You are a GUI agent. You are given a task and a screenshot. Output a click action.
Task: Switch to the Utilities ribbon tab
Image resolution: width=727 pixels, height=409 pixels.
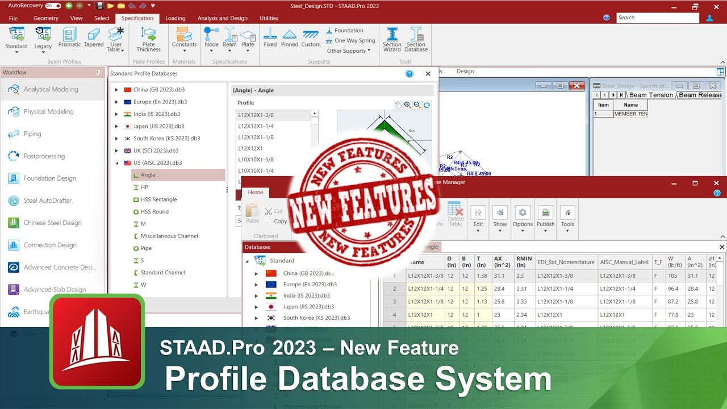click(269, 18)
